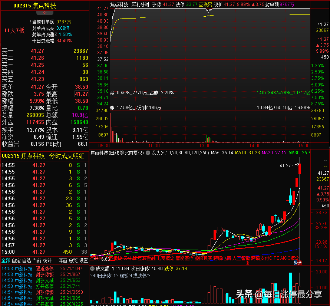Click 当前封单额 9767万 value
330x306 pixels.
coord(64,22)
